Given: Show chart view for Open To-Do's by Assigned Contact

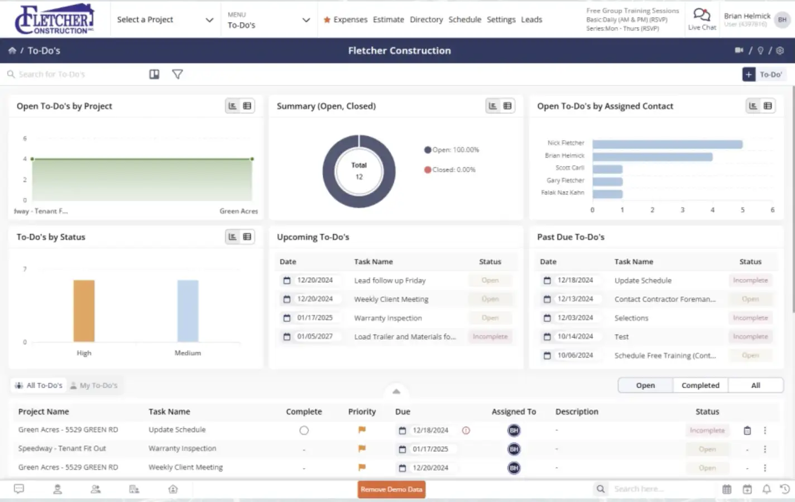Looking at the screenshot, I should pos(753,106).
